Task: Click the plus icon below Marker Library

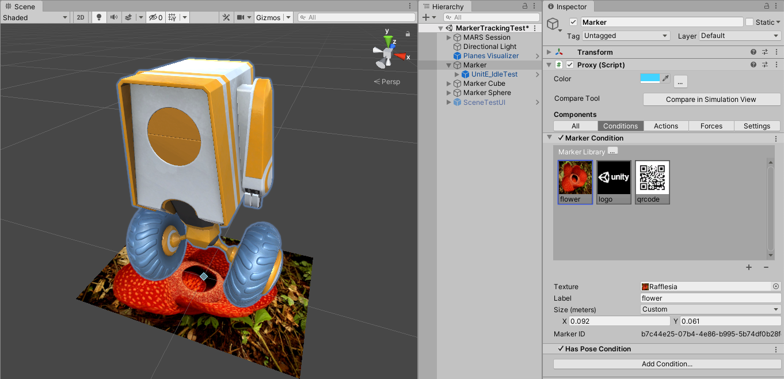Action: tap(749, 267)
